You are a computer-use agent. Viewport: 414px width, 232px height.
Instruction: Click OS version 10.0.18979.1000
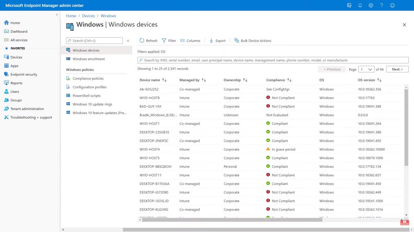370,158
